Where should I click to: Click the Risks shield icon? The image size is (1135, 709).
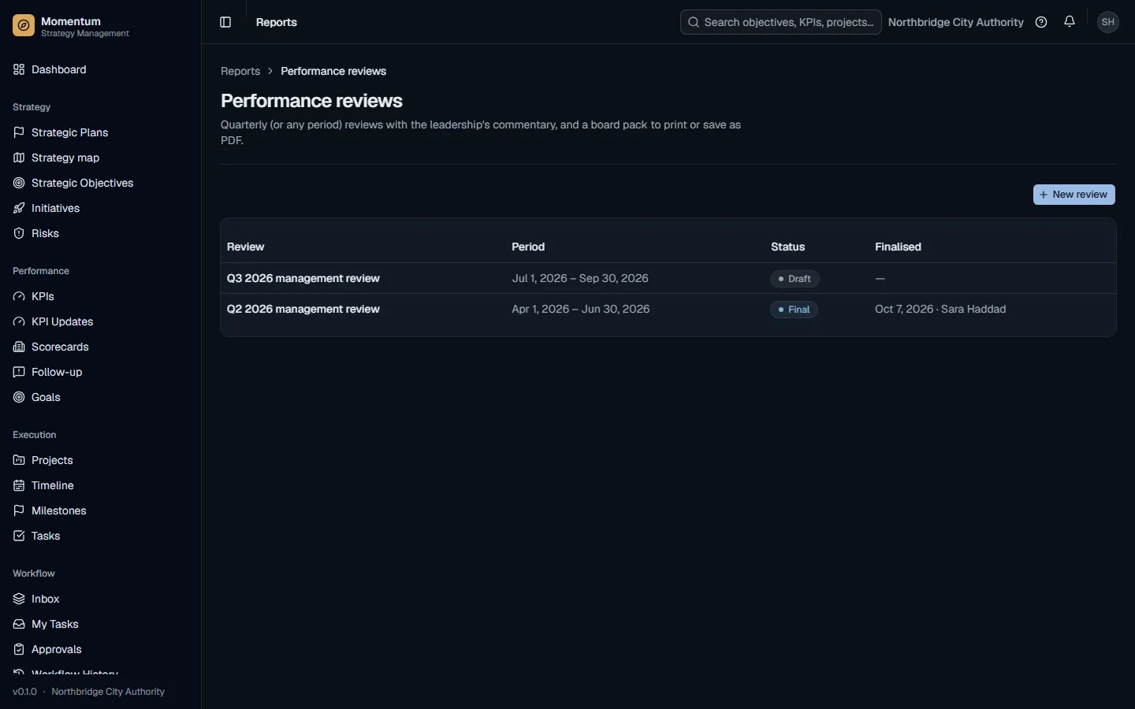19,233
